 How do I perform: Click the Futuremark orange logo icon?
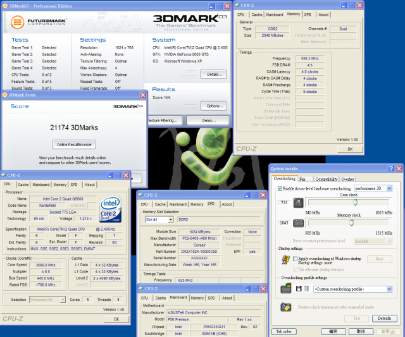[x=17, y=22]
